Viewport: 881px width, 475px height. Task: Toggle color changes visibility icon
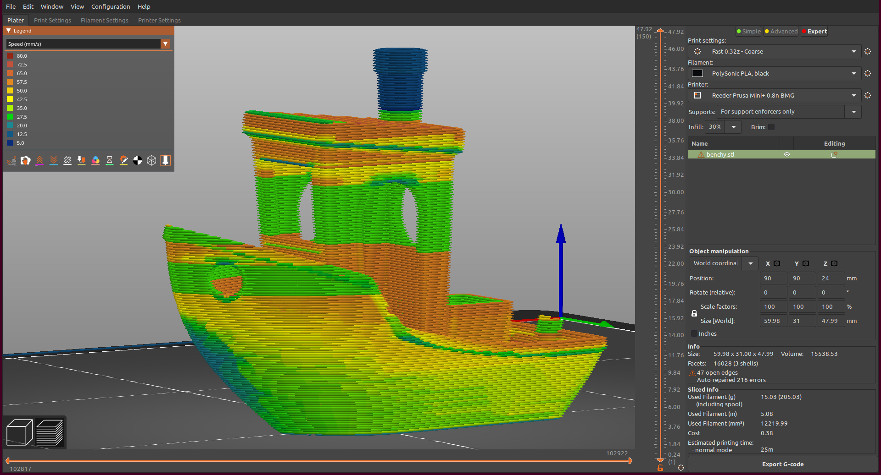(x=95, y=160)
